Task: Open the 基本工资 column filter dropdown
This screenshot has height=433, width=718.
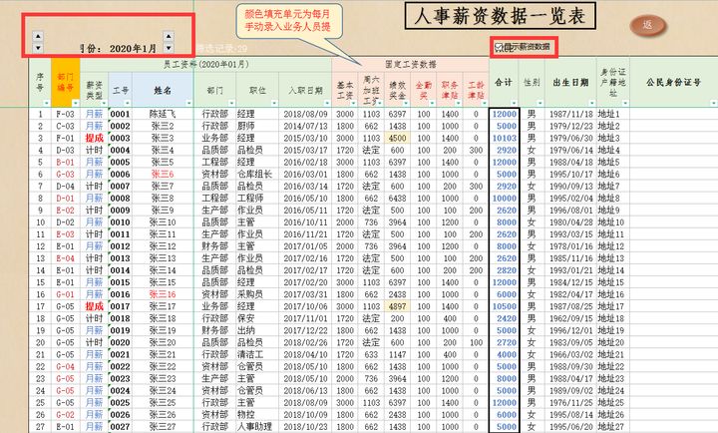Action: (353, 103)
